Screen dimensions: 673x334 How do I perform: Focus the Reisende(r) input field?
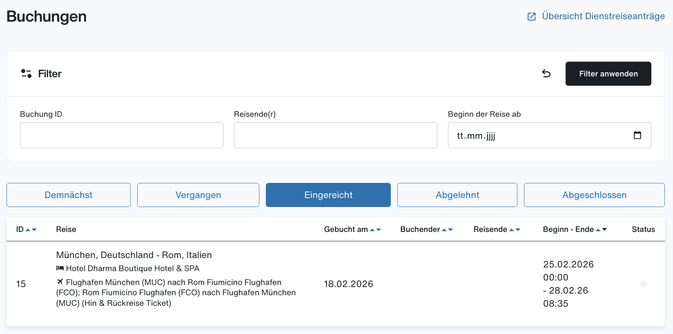click(336, 135)
